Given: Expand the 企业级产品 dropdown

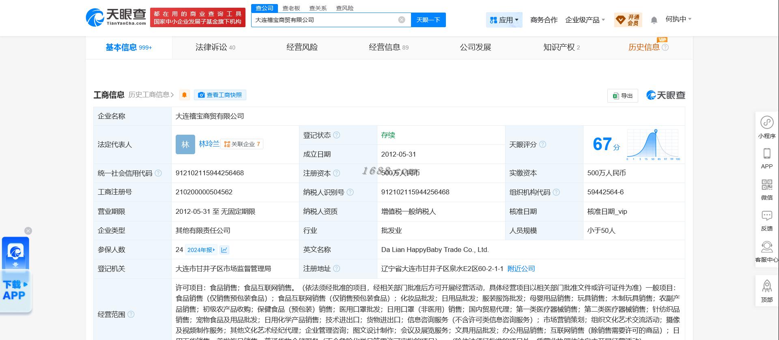Looking at the screenshot, I should tap(585, 20).
